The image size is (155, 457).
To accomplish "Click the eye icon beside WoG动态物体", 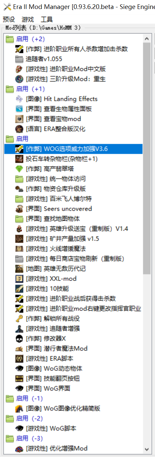I will [x=19, y=368].
